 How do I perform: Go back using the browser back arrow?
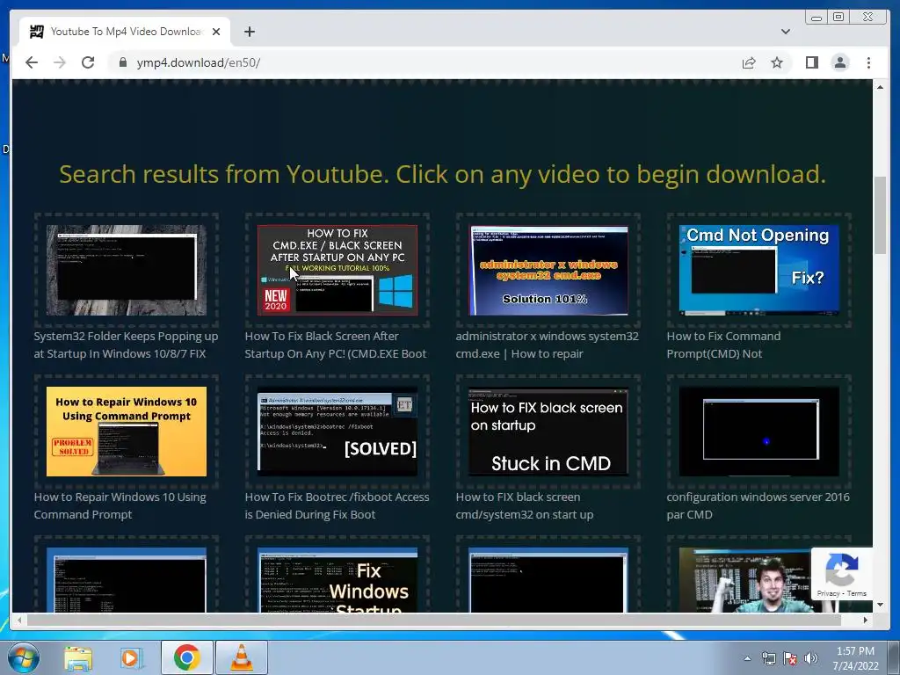click(x=32, y=62)
